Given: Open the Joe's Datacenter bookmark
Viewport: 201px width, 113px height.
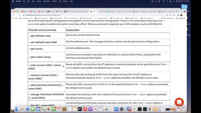Looking at the screenshot, I should 147,18.
